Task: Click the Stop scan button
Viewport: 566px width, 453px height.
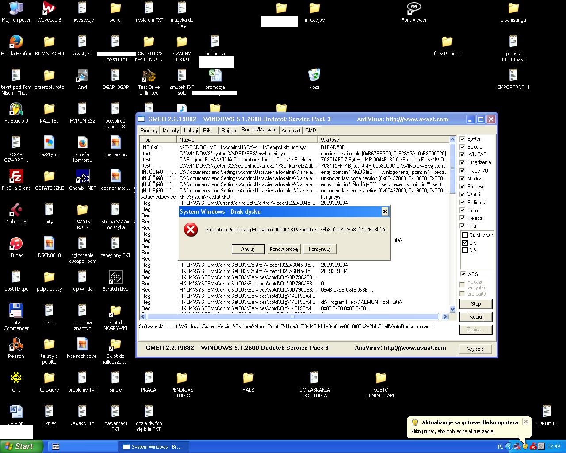Action: point(476,304)
